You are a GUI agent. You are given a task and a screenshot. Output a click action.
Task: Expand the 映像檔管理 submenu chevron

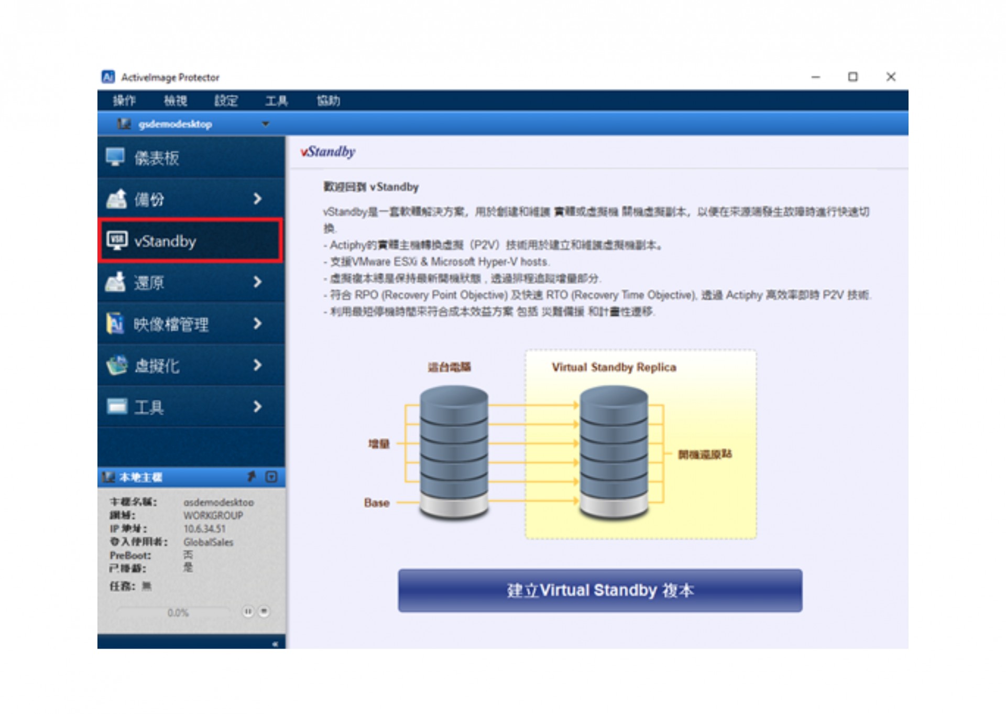pos(257,323)
